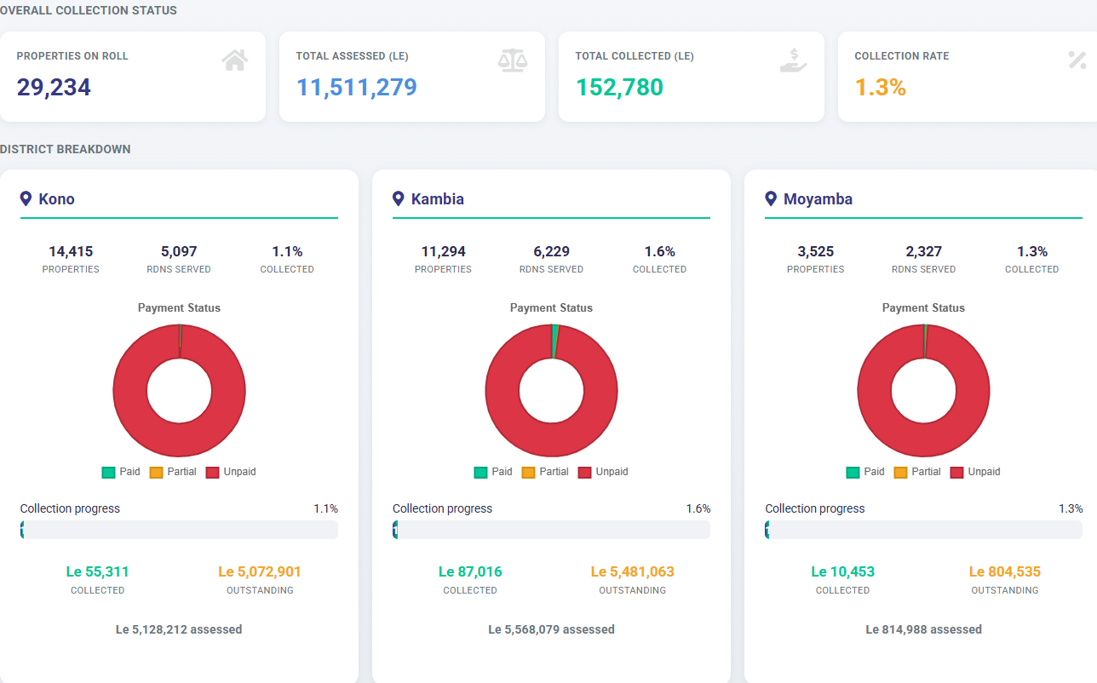This screenshot has height=683, width=1097.
Task: Click the green Paid slice in Kambia donut chart
Action: pyautogui.click(x=554, y=341)
